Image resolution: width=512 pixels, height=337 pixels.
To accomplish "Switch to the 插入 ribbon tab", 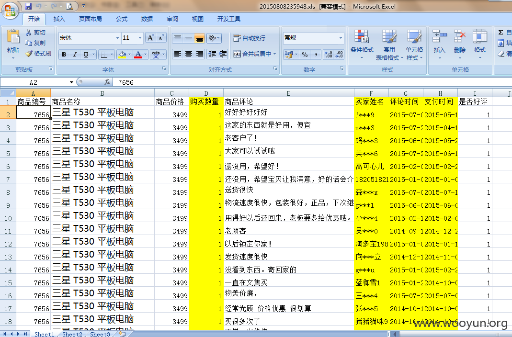I will pyautogui.click(x=59, y=19).
